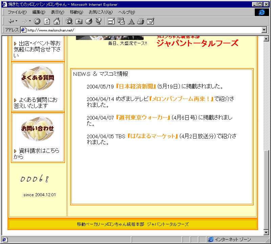The height and width of the screenshot is (244, 271).
Task: Click the 毎日、大盛況でーす!! caption
Action: pos(128,43)
